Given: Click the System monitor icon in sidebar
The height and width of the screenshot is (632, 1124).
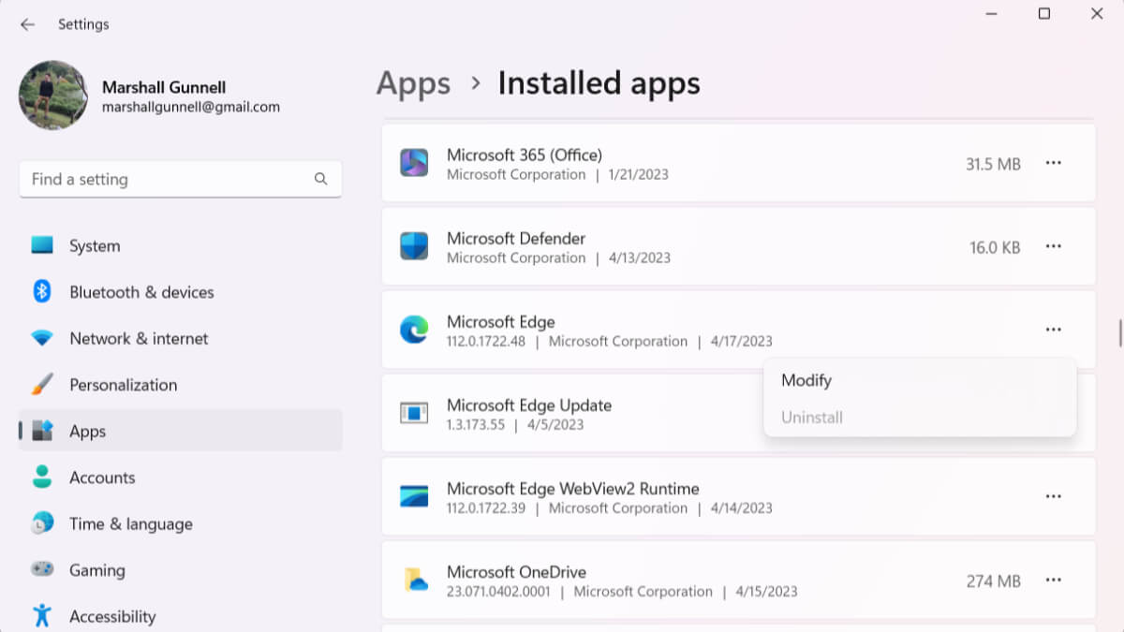Looking at the screenshot, I should coord(42,245).
